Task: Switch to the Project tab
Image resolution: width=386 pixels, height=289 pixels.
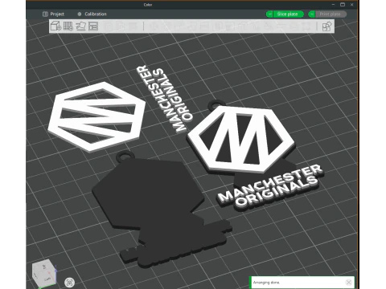Action: pos(53,14)
